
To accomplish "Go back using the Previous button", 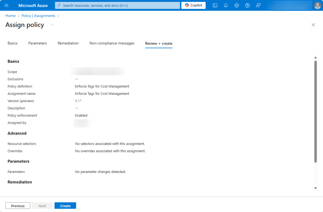I will click(18, 205).
